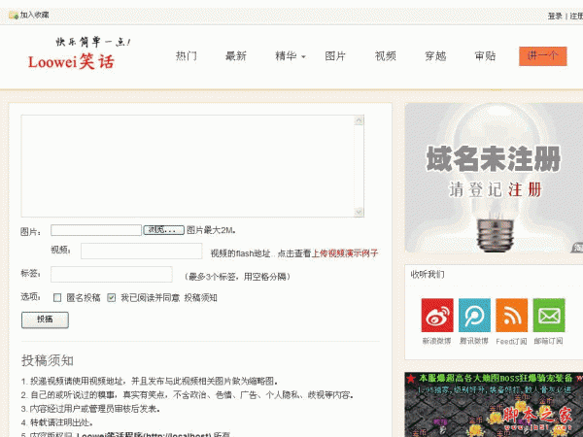Expand the 精华 dropdown arrow
Screen dimensions: 583x437
(303, 57)
